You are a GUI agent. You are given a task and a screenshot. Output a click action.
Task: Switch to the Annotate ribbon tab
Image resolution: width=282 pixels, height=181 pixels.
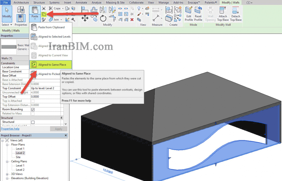tap(81, 2)
